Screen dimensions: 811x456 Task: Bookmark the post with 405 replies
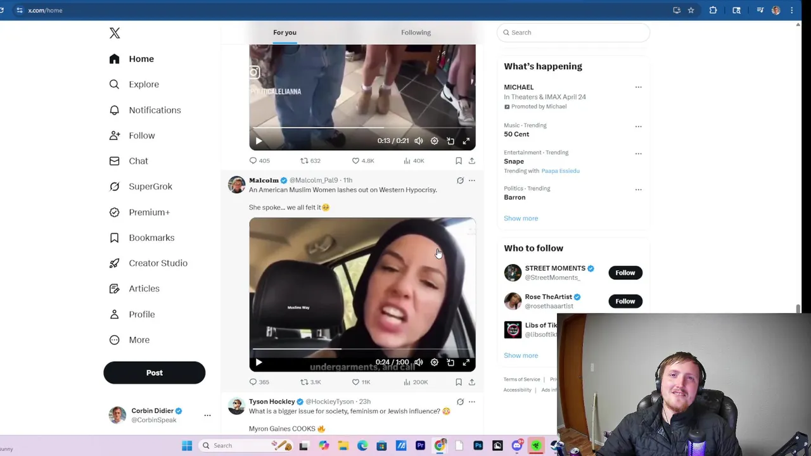click(x=459, y=161)
